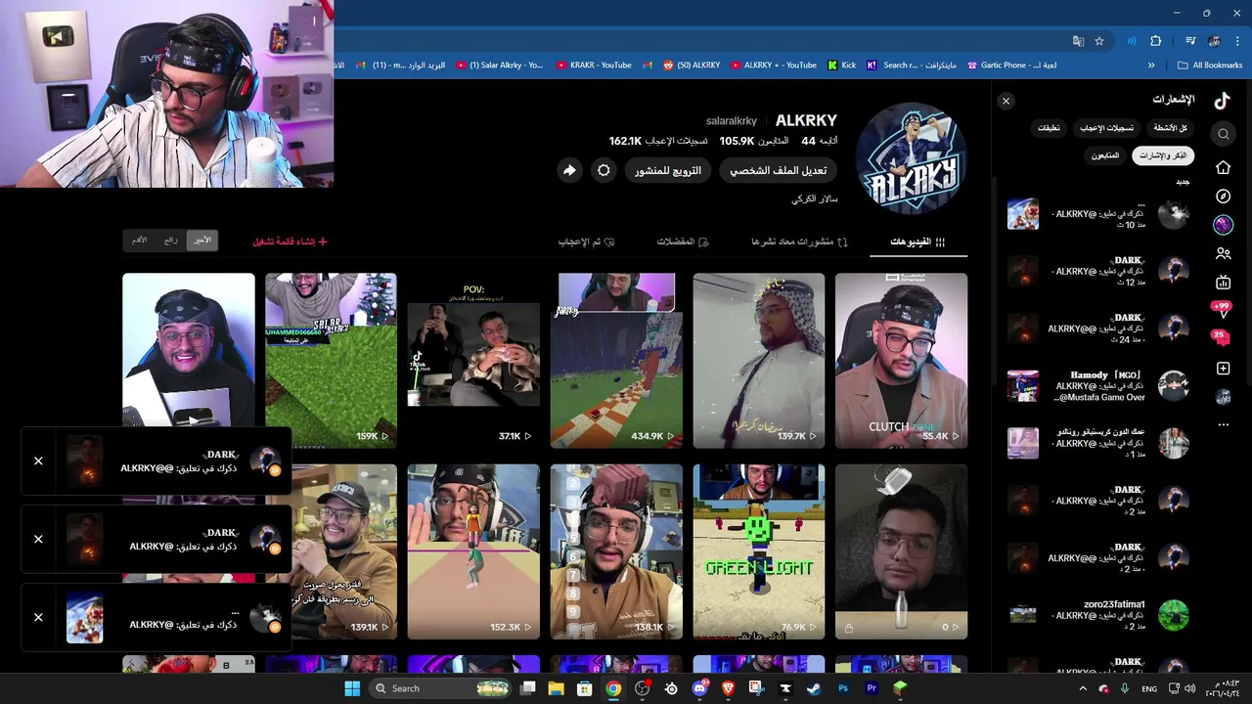Open Kick bookmark

pos(841,66)
